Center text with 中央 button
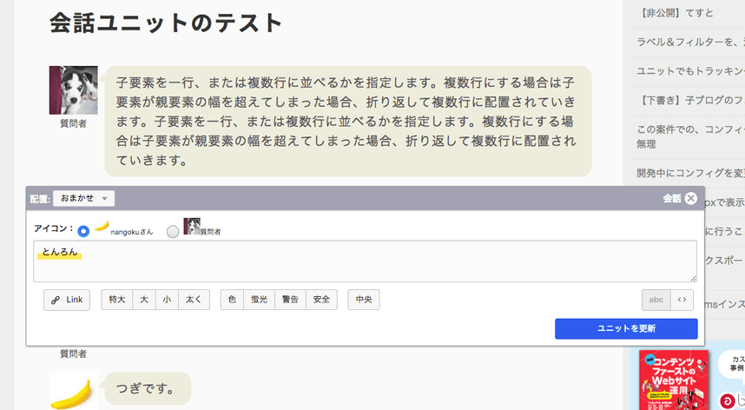745x410 pixels. (364, 300)
